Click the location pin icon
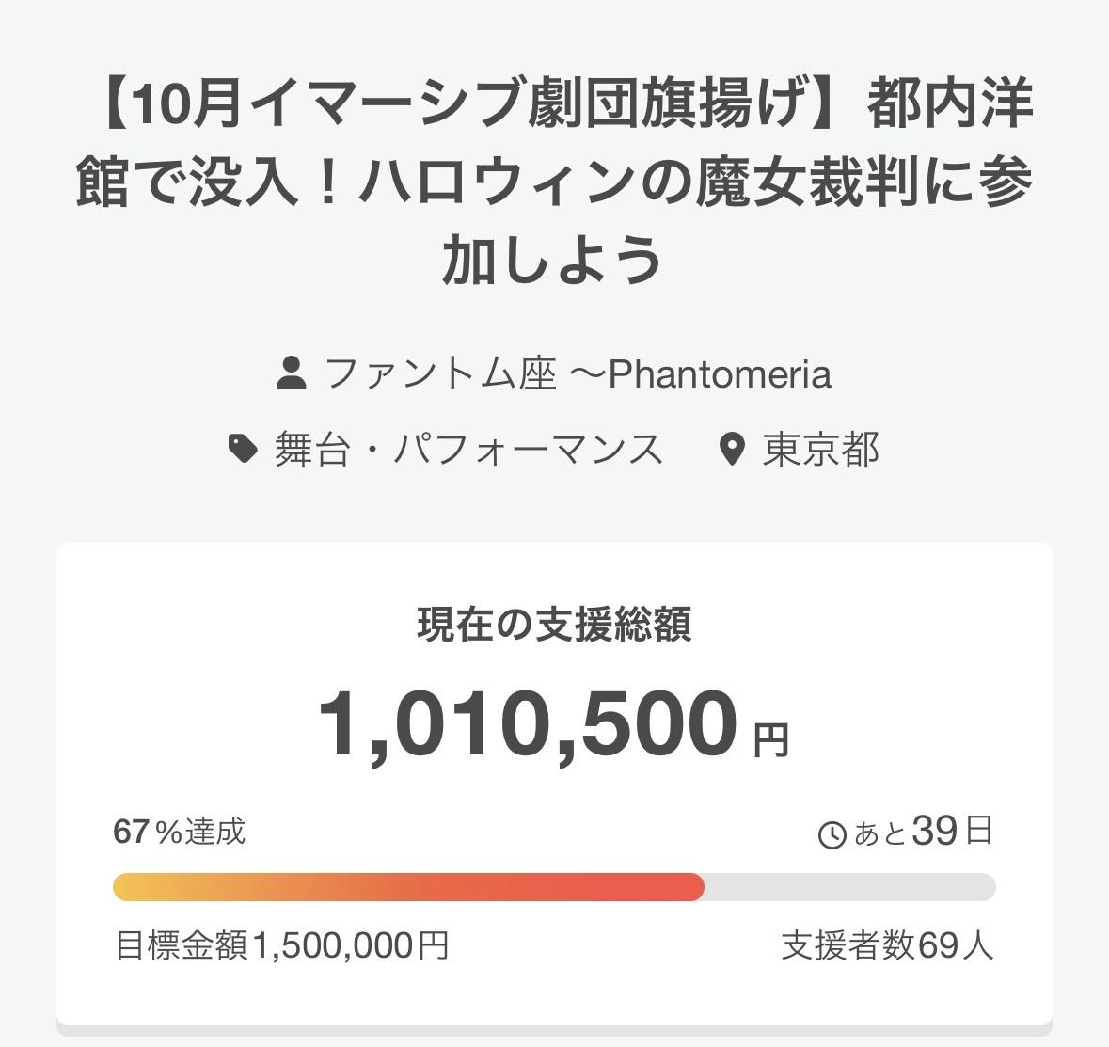Image resolution: width=1109 pixels, height=1047 pixels. tap(731, 450)
